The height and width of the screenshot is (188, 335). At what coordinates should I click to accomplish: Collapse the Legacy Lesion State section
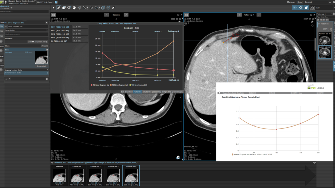point(47,70)
